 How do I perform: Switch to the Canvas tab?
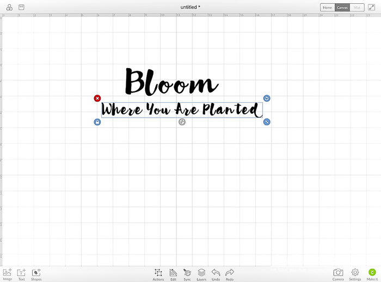click(342, 8)
